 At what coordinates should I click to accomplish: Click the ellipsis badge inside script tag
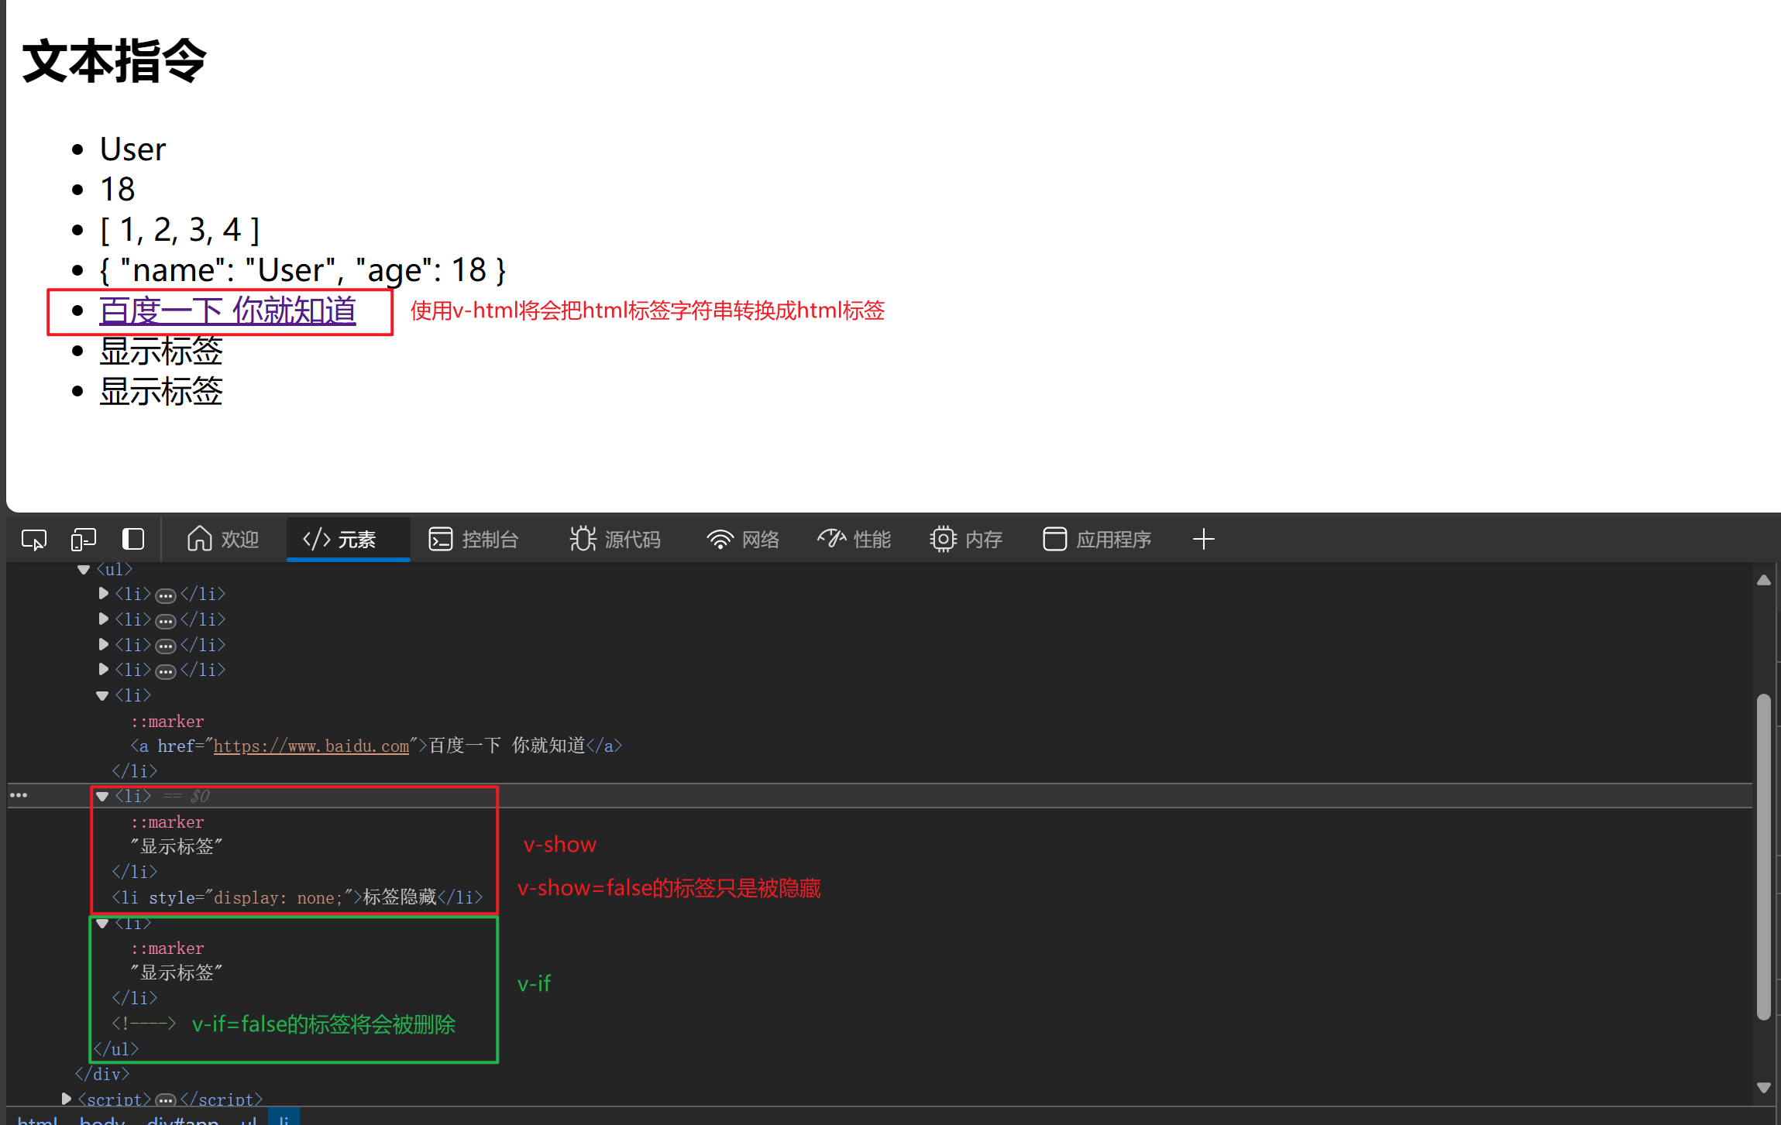pos(166,1100)
